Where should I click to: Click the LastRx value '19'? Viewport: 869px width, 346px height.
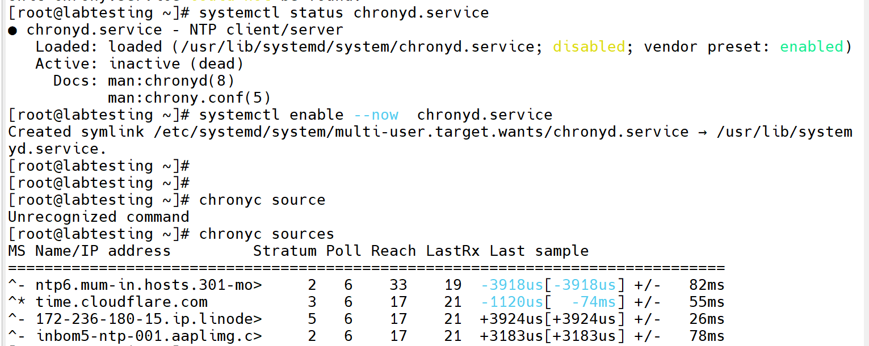[x=453, y=285]
